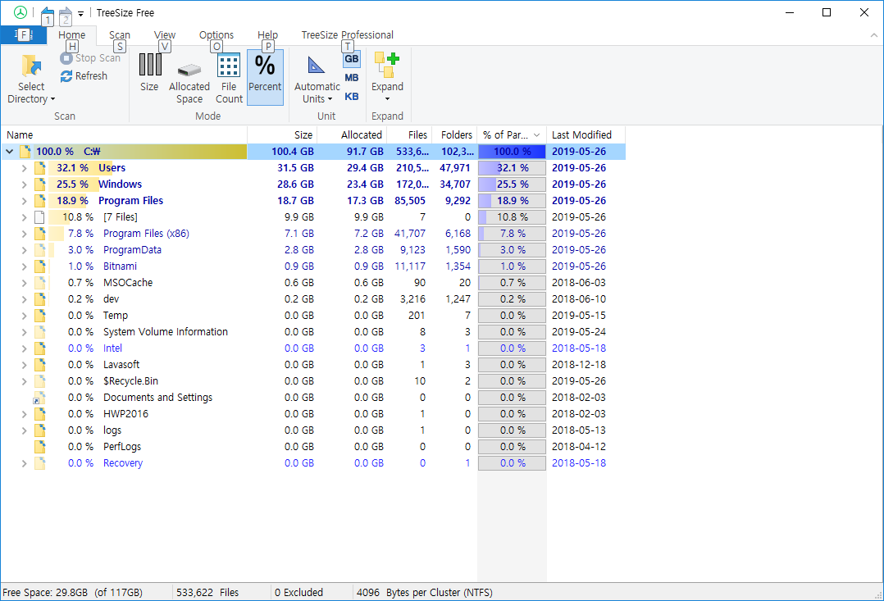The height and width of the screenshot is (601, 884).
Task: Open the File menu tab
Action: [23, 35]
